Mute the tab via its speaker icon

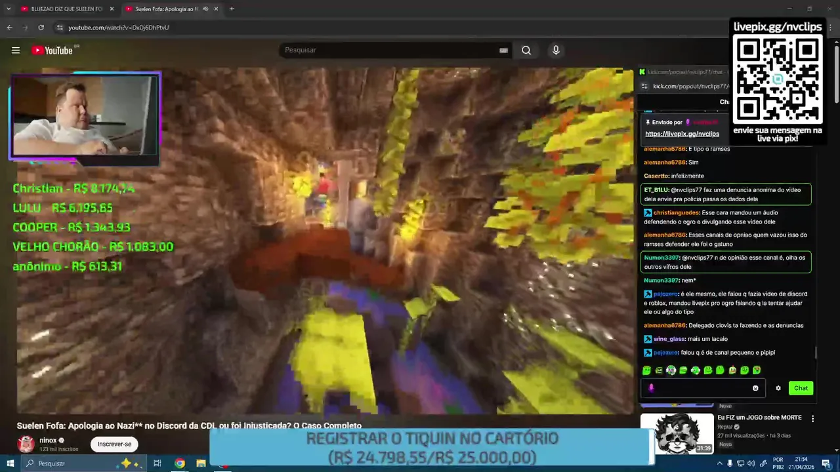pyautogui.click(x=205, y=9)
